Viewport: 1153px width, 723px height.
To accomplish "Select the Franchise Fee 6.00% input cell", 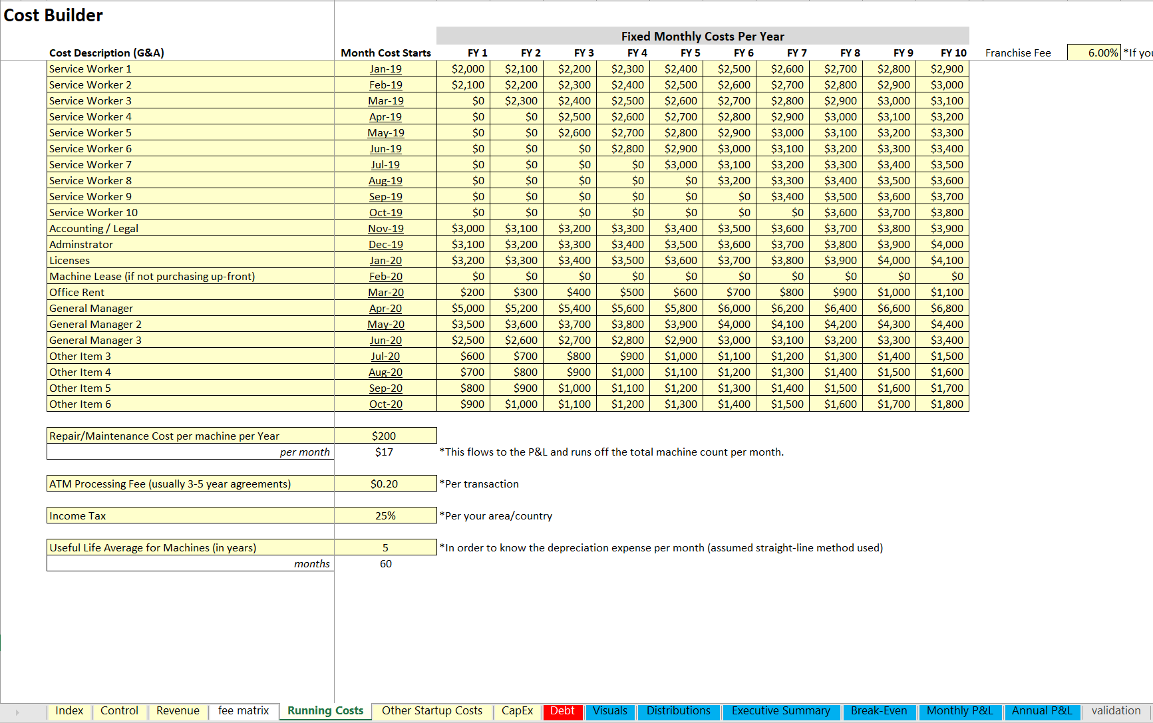I will pos(1094,53).
